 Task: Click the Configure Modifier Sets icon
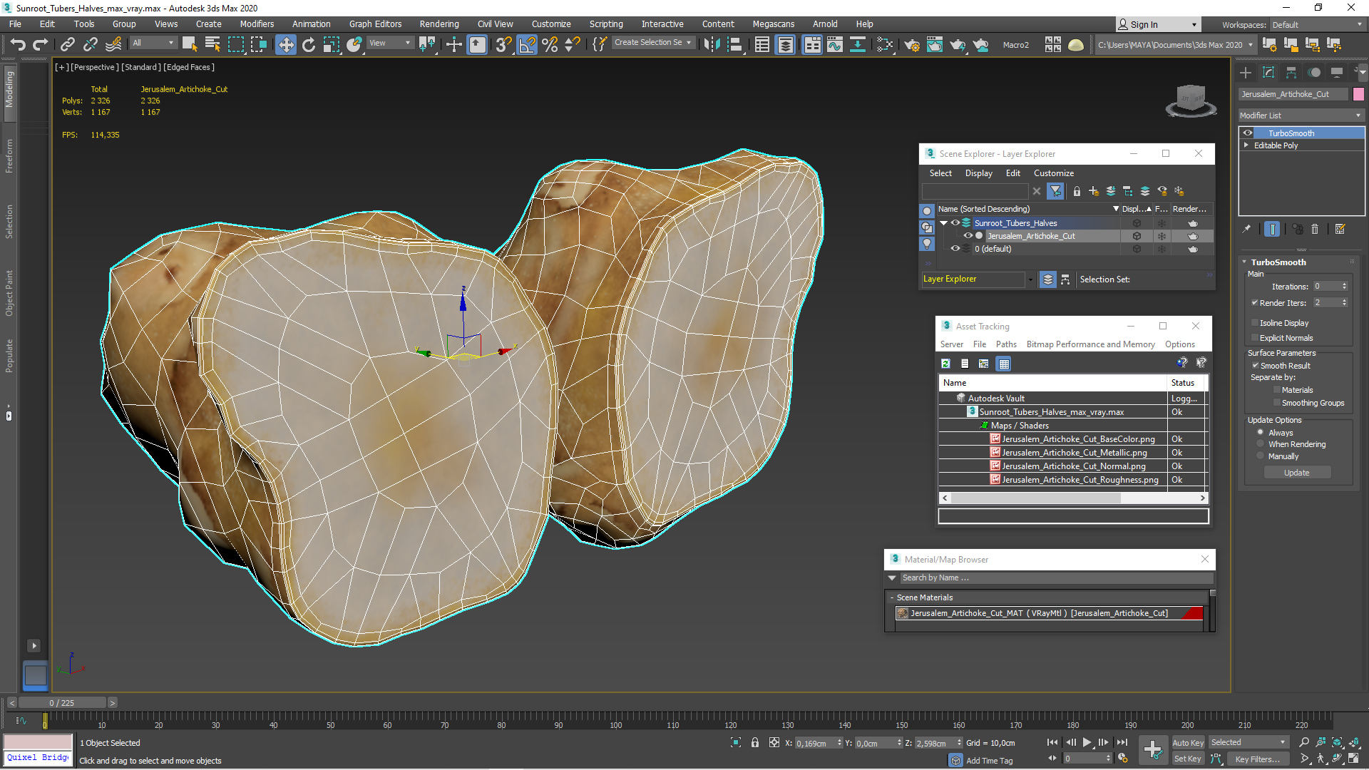1340,229
